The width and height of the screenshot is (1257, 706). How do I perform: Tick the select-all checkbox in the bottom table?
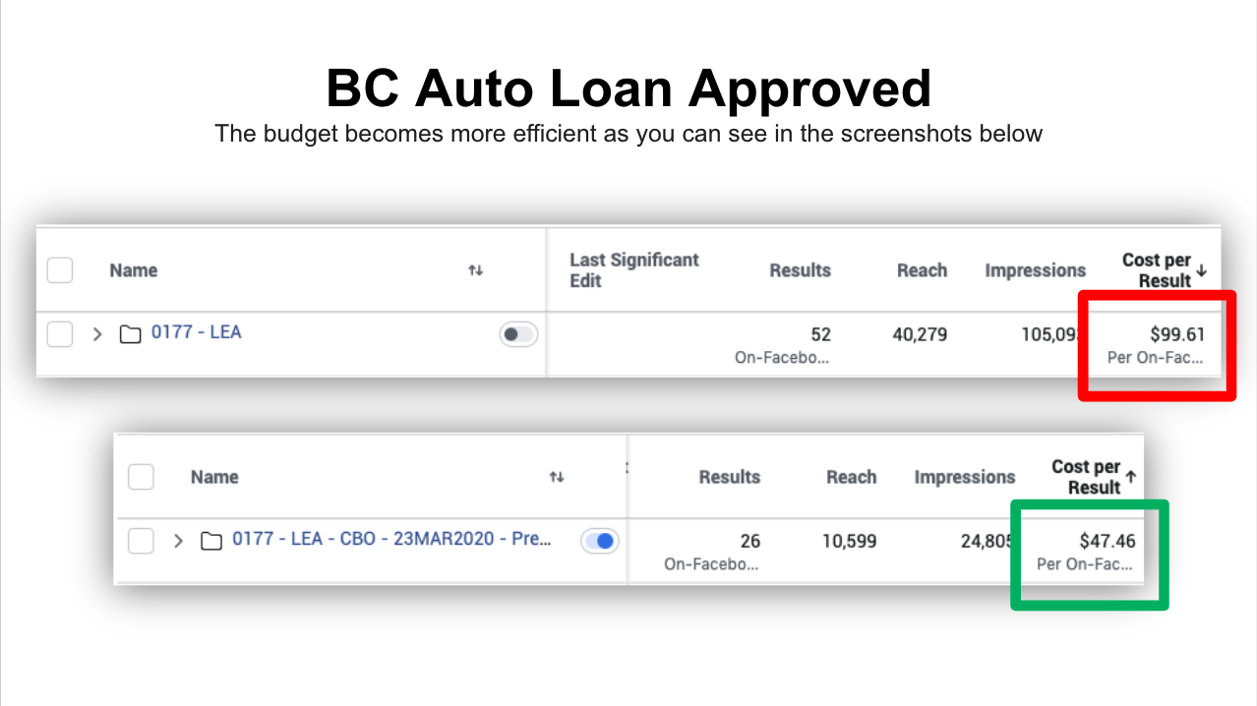pos(141,477)
